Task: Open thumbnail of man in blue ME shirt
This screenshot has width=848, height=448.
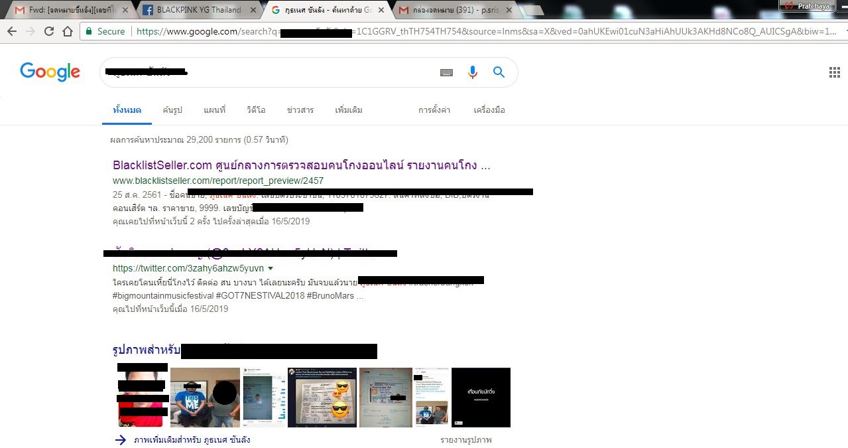Action: coord(205,397)
